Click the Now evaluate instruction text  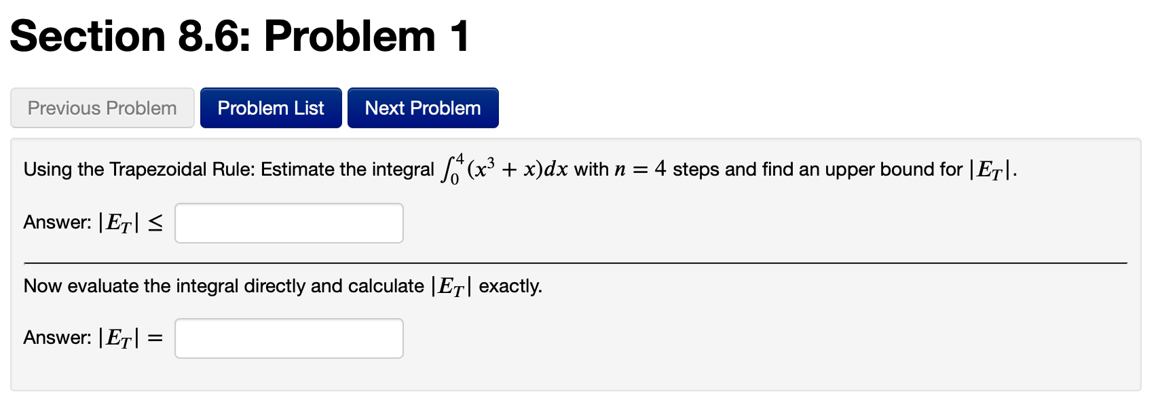282,286
